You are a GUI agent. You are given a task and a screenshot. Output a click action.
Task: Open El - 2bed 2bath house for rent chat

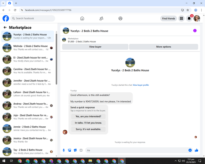[28, 59]
